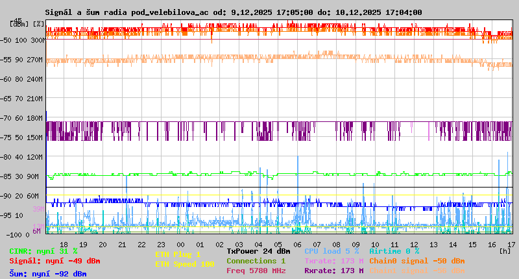Click the 'TxPower 24 dBm' legend text
Image resolution: width=519 pixels, height=279 pixels.
pos(258,251)
